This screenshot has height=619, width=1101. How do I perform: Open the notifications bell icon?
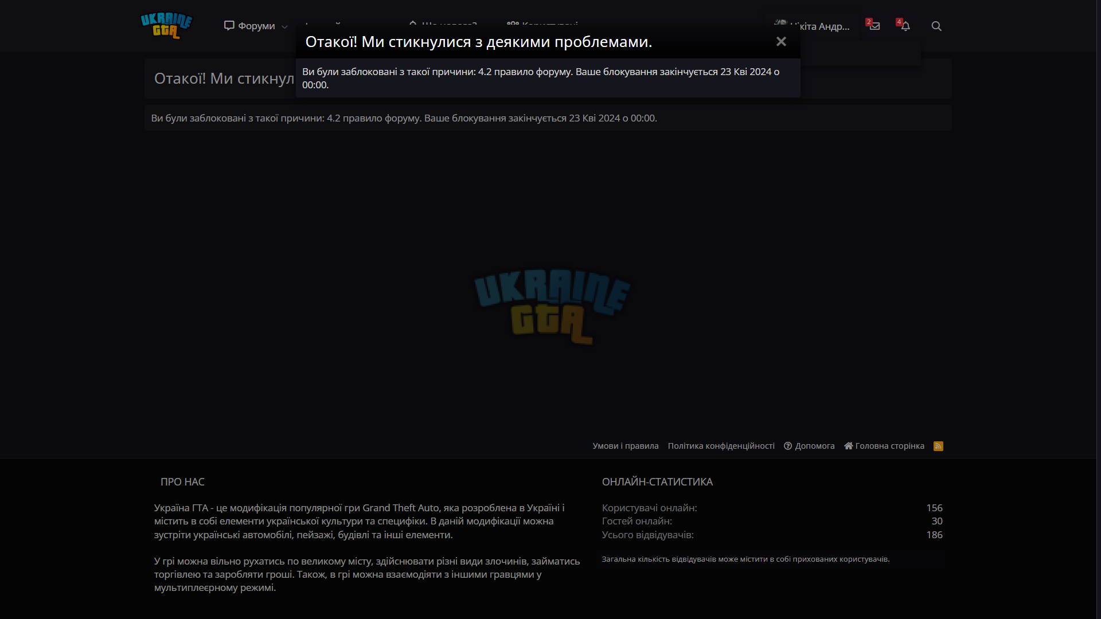click(x=905, y=26)
